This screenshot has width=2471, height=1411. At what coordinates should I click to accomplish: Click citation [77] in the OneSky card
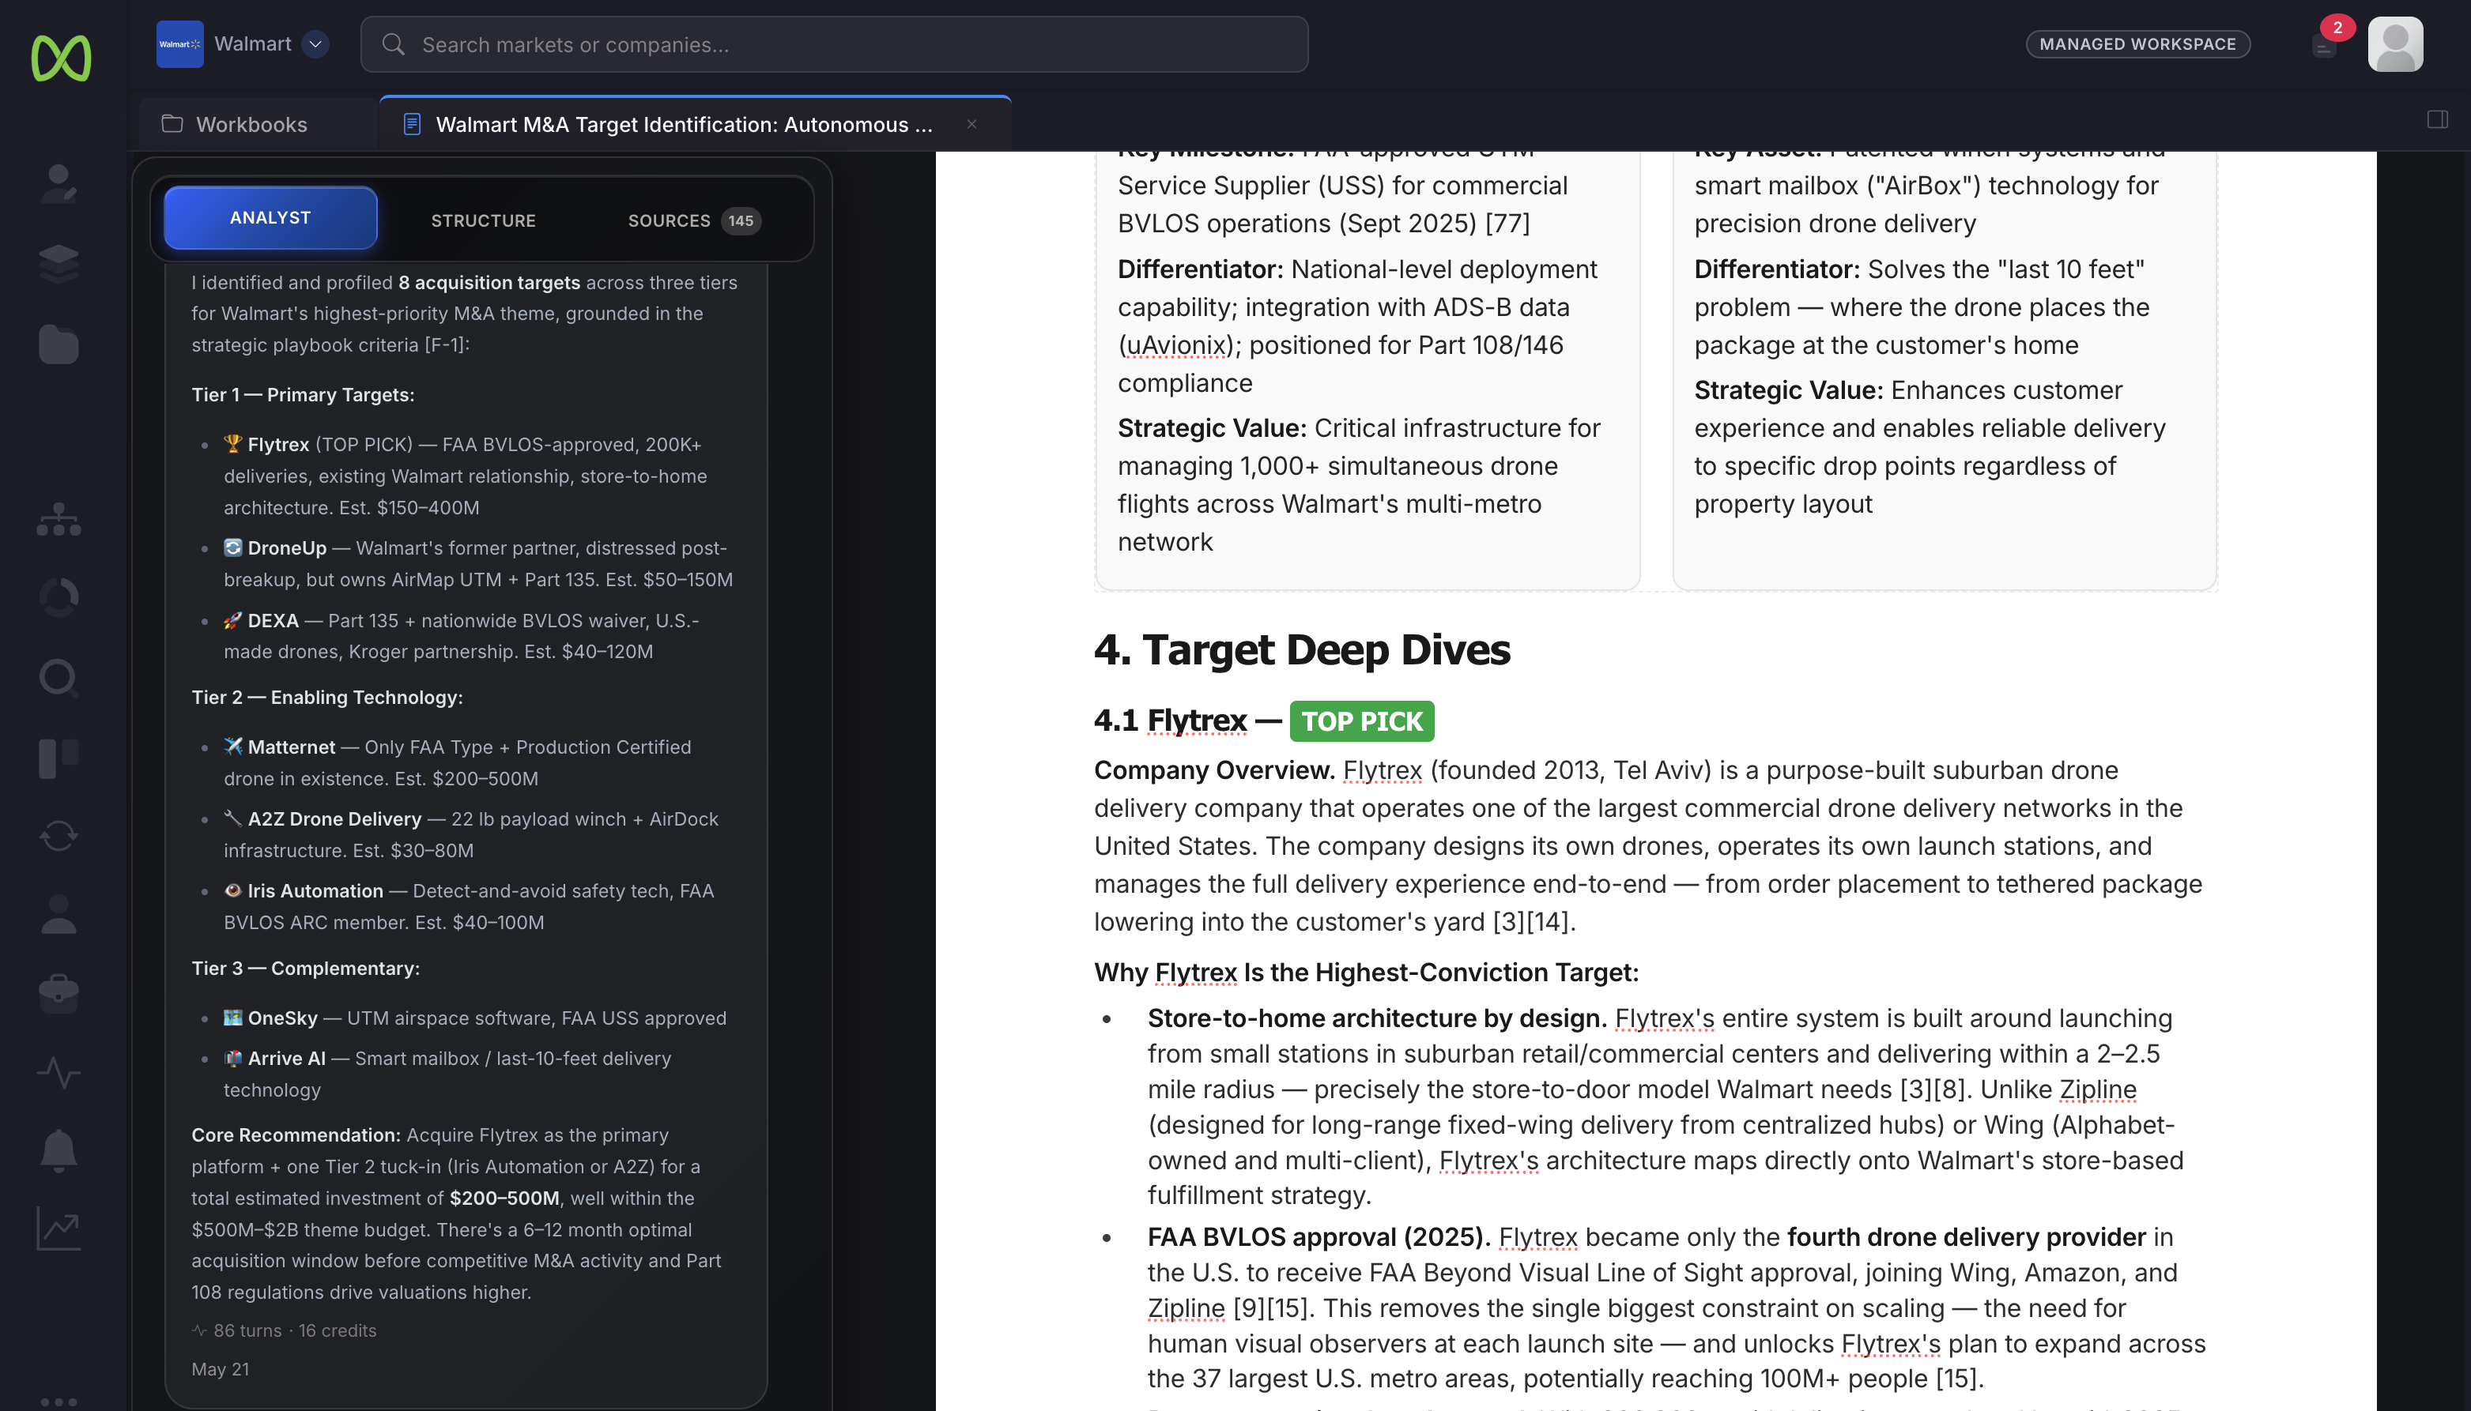coord(1508,223)
